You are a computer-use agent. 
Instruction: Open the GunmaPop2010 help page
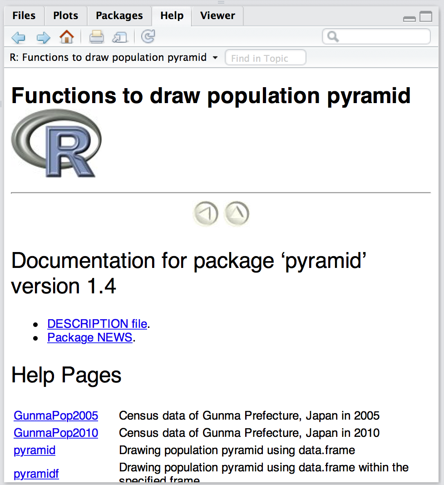point(56,433)
